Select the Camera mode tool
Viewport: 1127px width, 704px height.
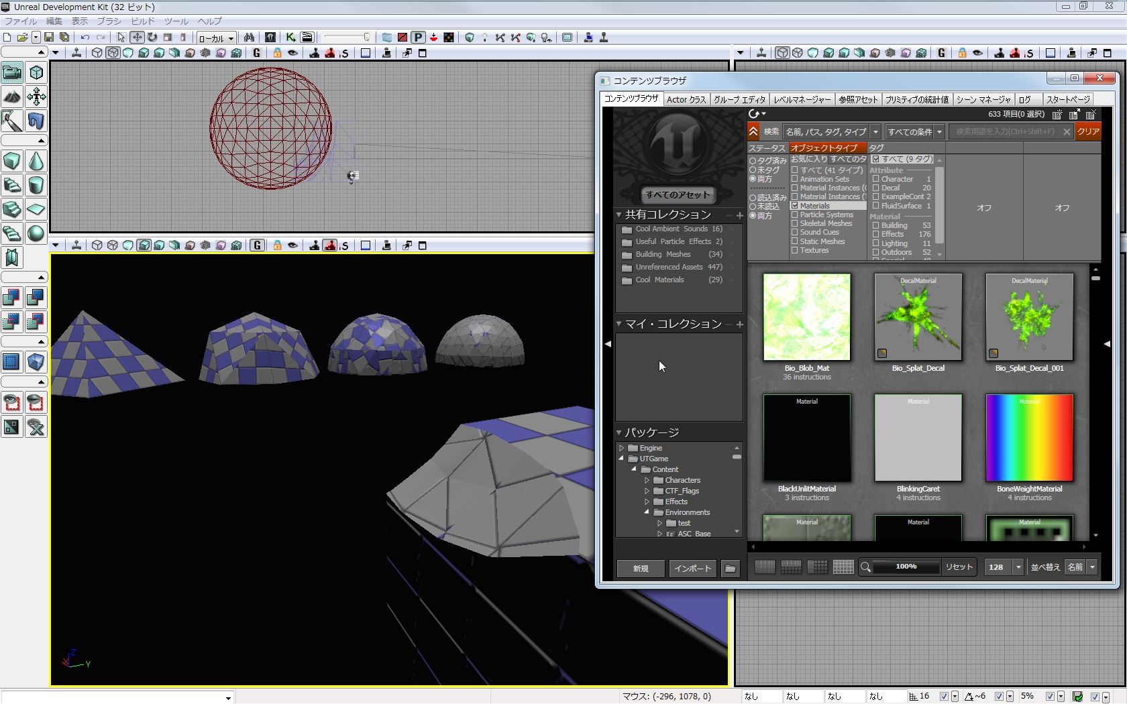[12, 72]
